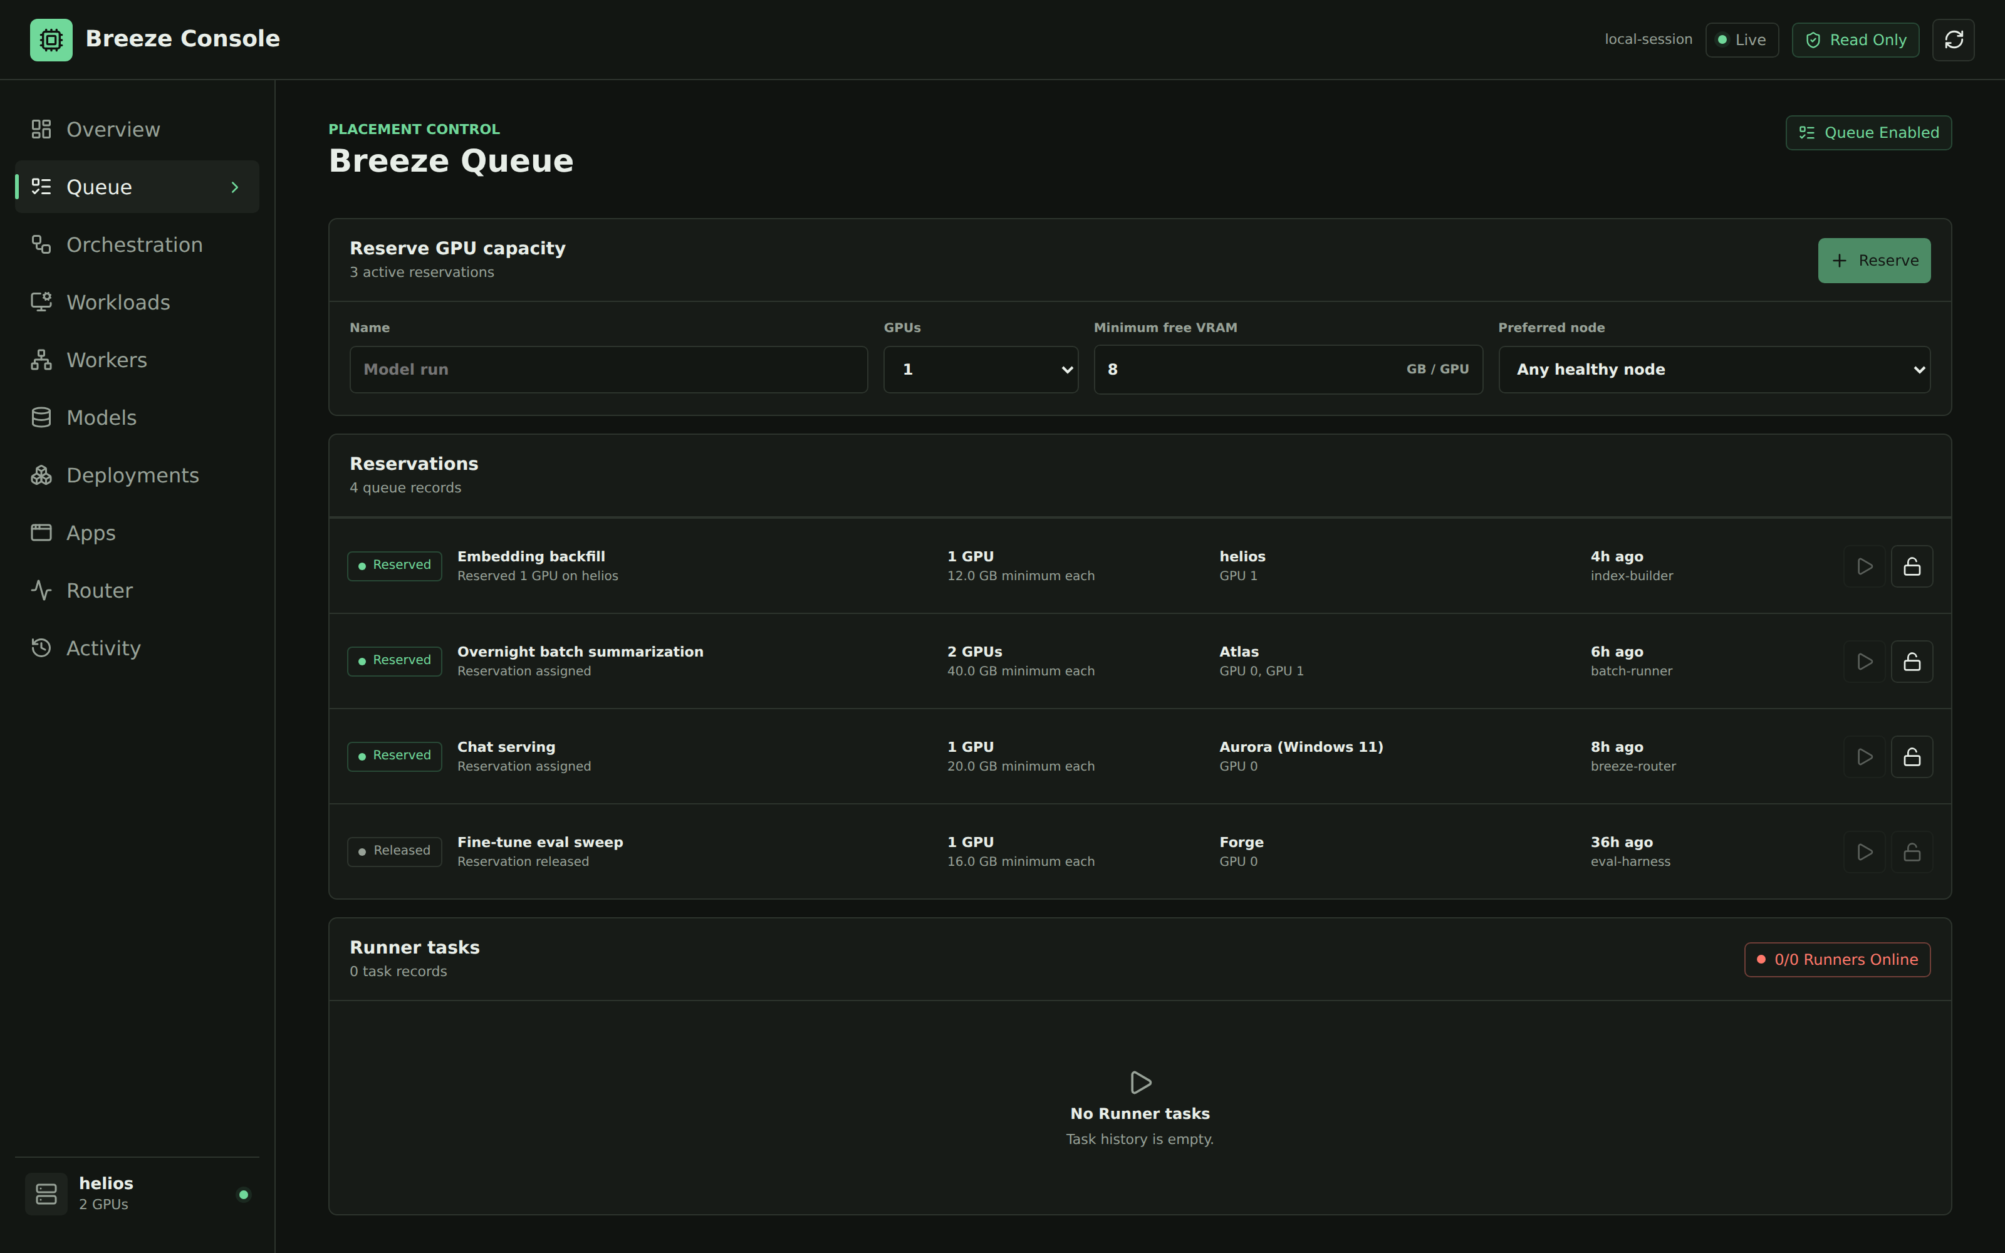Screen dimensions: 2005x1253
Task: Click the refresh icon in the header
Action: click(1953, 39)
